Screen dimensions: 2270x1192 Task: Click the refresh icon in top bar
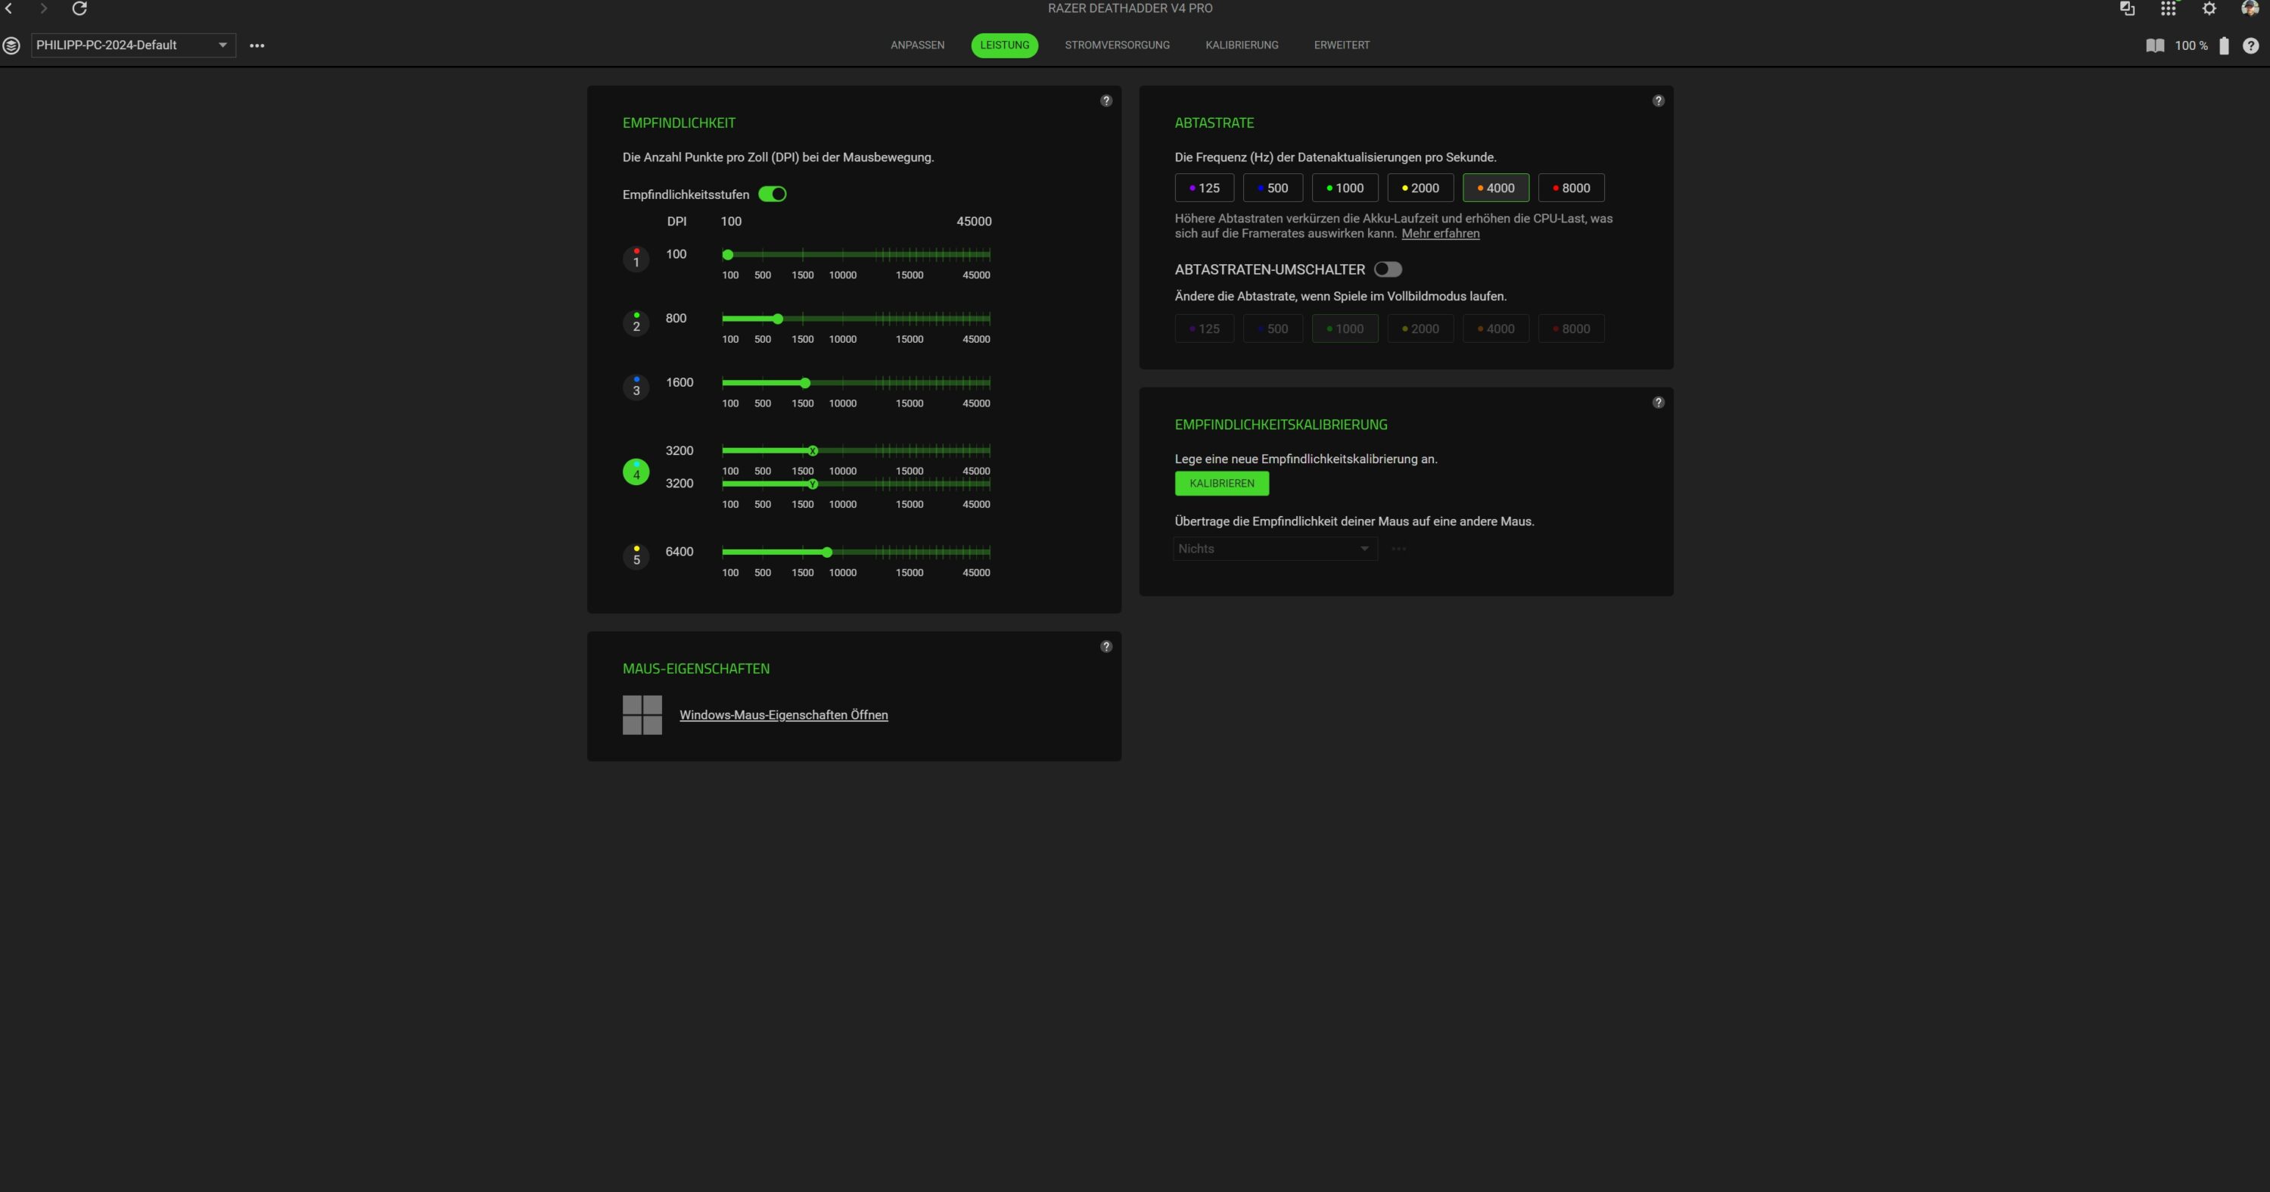(79, 9)
